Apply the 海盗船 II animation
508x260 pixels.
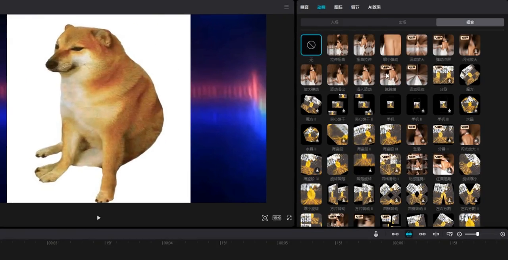(364, 134)
